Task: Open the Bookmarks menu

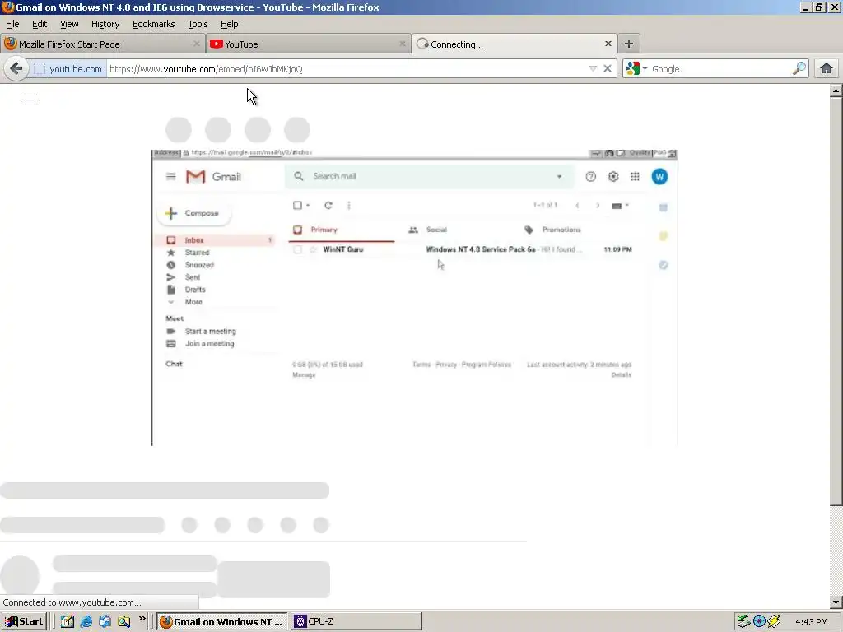Action: pyautogui.click(x=154, y=24)
